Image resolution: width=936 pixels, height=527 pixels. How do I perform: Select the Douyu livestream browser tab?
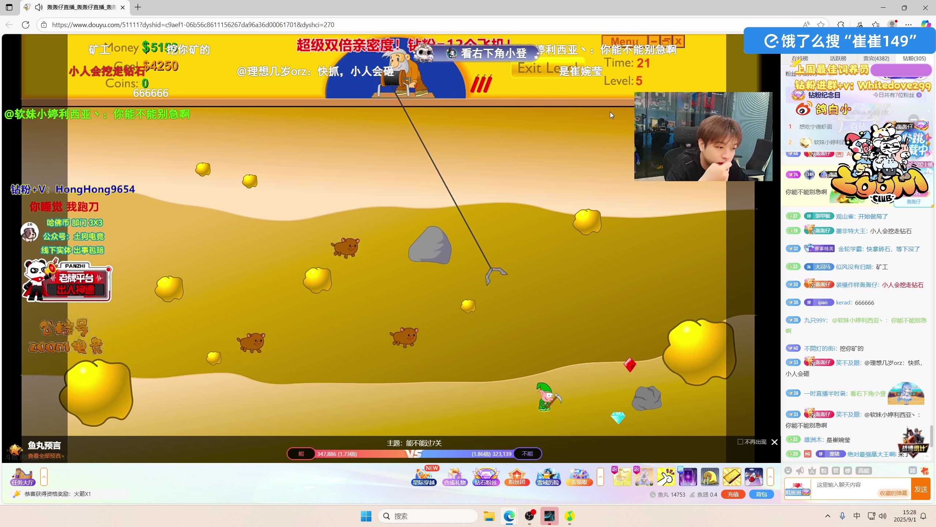pyautogui.click(x=74, y=7)
